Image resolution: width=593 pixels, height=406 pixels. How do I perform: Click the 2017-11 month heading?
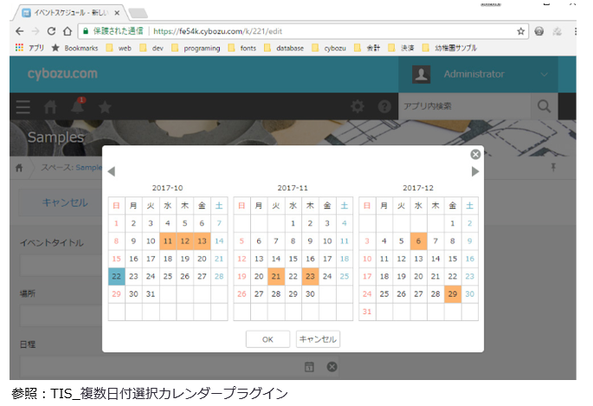coord(293,188)
